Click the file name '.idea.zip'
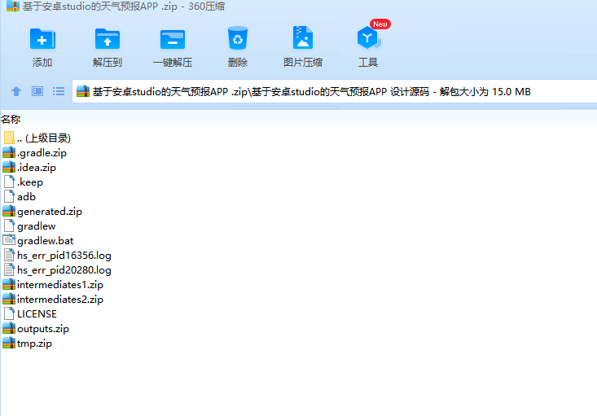597x416 pixels. tap(37, 168)
